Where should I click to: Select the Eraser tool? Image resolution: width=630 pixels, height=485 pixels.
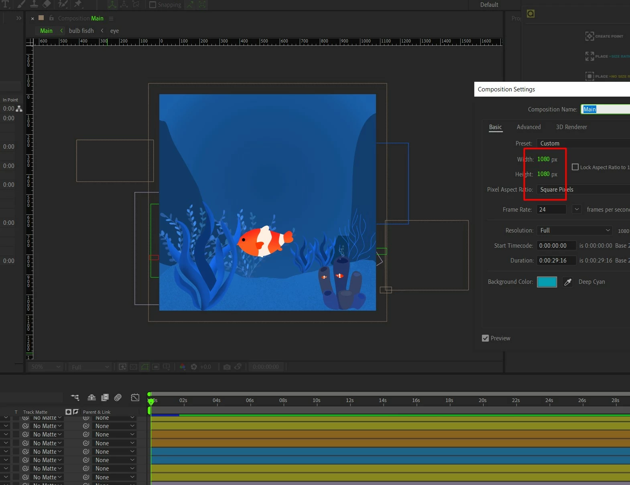pos(47,4)
